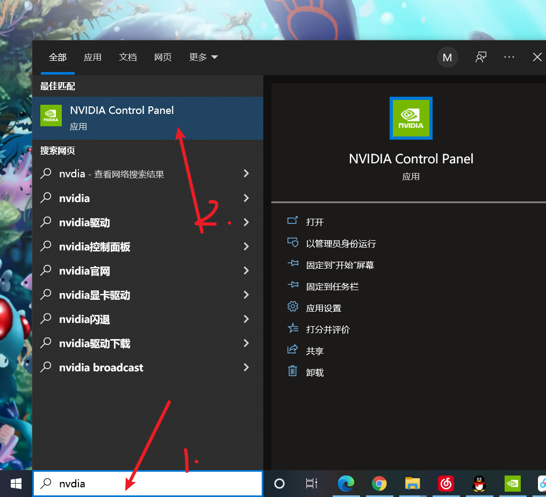Click the large NVIDIA logo in details pane
Image resolution: width=546 pixels, height=497 pixels.
pyautogui.click(x=411, y=118)
